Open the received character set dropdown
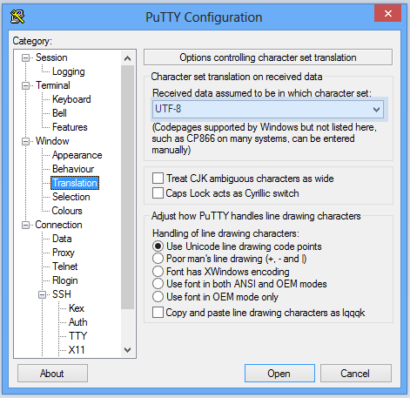Image resolution: width=410 pixels, height=398 pixels. pyautogui.click(x=376, y=110)
